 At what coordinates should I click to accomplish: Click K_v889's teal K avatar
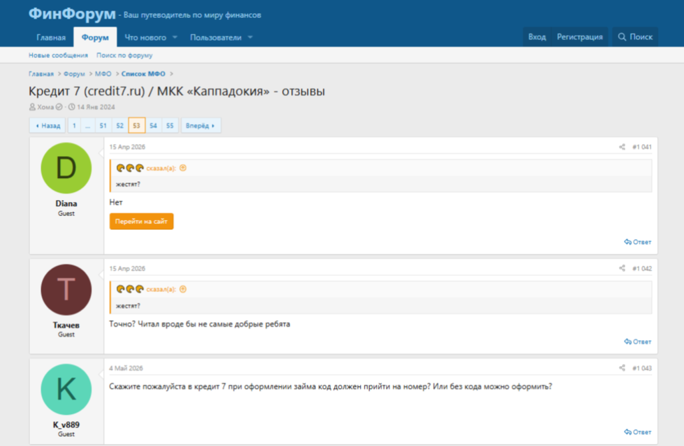click(66, 389)
